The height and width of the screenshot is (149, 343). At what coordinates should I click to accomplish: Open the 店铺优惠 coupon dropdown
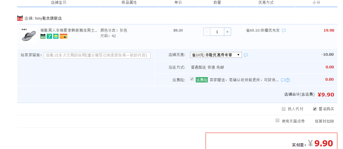[x=216, y=55]
